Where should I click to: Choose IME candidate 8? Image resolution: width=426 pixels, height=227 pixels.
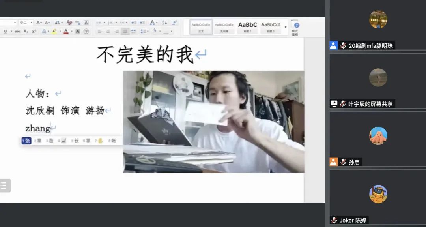tap(112, 141)
